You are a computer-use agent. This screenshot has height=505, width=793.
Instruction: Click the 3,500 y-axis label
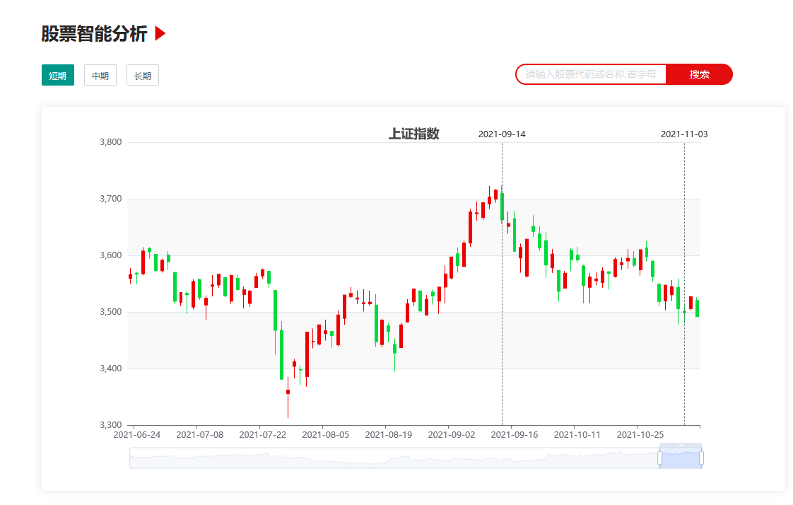click(x=111, y=312)
